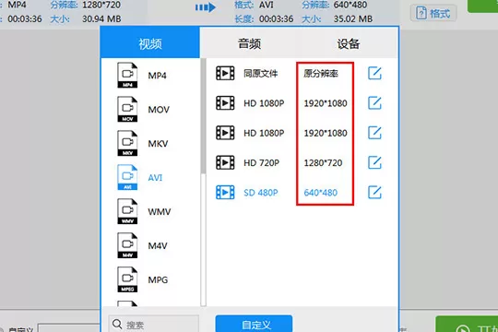Switch to the 音频 tab

(x=250, y=43)
